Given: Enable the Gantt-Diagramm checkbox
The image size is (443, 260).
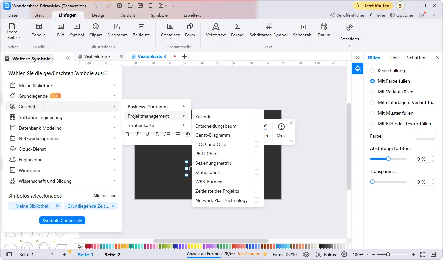Looking at the screenshot, I should pyautogui.click(x=256, y=135).
